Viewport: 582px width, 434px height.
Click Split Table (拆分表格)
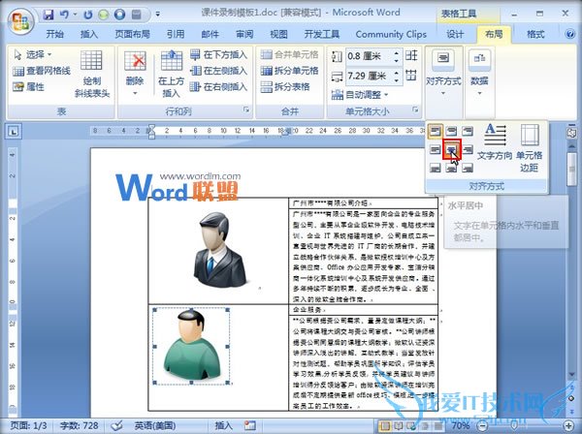click(x=285, y=87)
